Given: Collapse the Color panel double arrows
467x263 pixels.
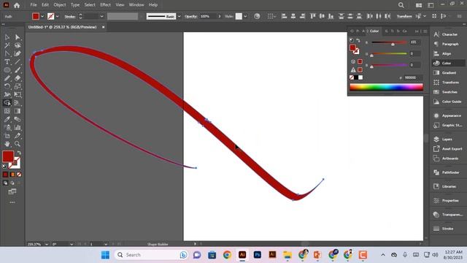Looking at the screenshot, I should coord(417,31).
